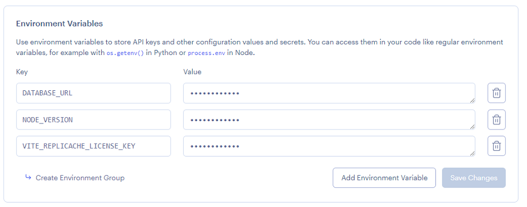Viewport: 527px width, 207px height.
Task: Edit the VITE_REPLICACHE_LICENSE_KEY key field
Action: [x=93, y=146]
